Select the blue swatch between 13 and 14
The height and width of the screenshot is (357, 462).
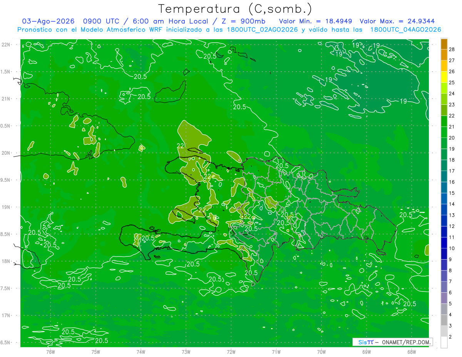pyautogui.click(x=444, y=210)
